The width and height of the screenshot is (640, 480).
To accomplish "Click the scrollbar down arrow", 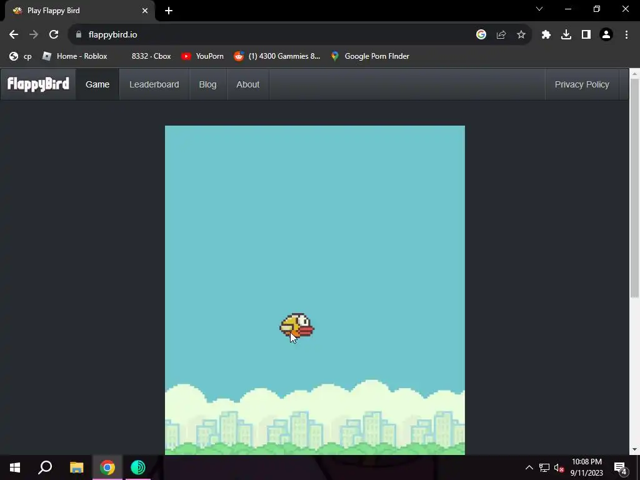I will pos(634,449).
